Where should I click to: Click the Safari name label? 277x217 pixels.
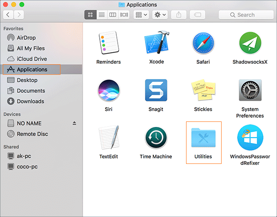(x=203, y=62)
